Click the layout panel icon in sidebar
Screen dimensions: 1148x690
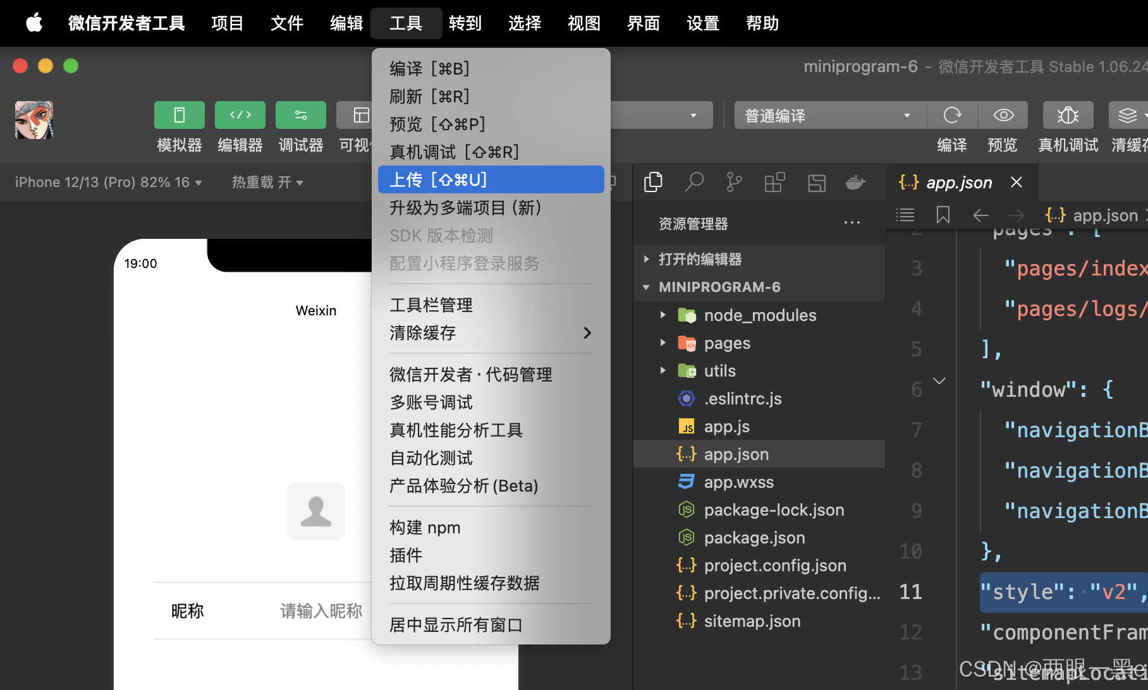pyautogui.click(x=816, y=183)
